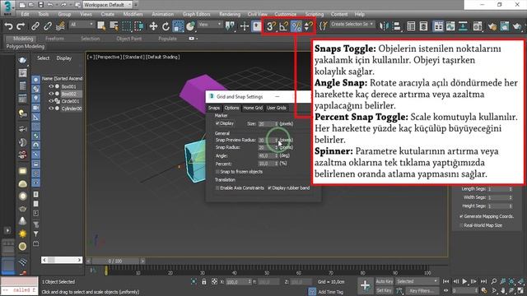Open the Scripting menu

point(315,14)
